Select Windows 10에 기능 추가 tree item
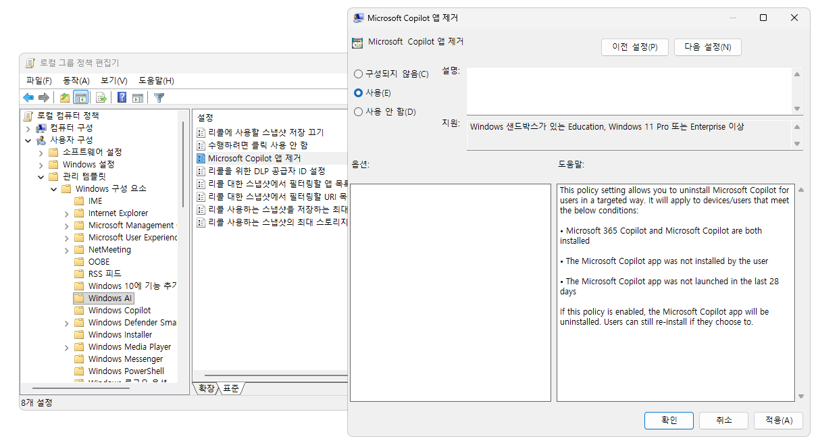 point(132,286)
